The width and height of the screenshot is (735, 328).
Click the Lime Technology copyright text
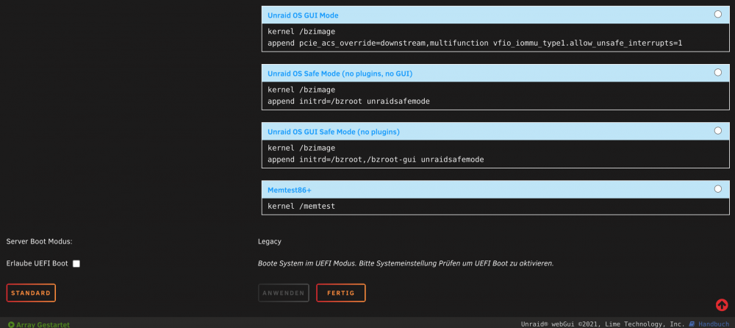(603, 324)
